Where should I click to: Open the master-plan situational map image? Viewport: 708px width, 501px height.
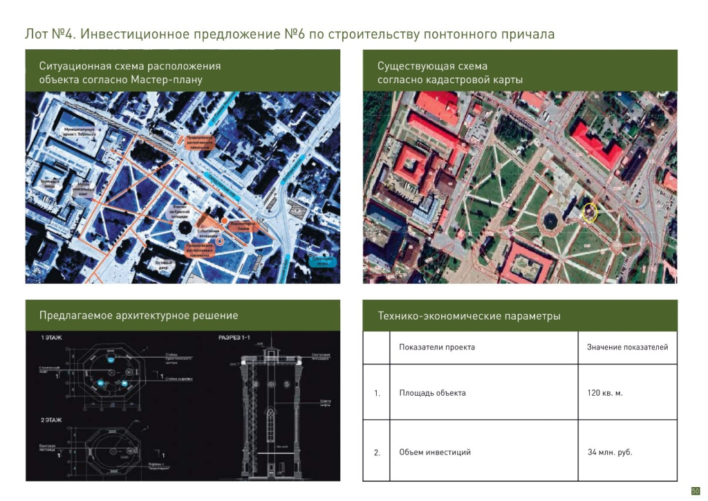pyautogui.click(x=183, y=188)
